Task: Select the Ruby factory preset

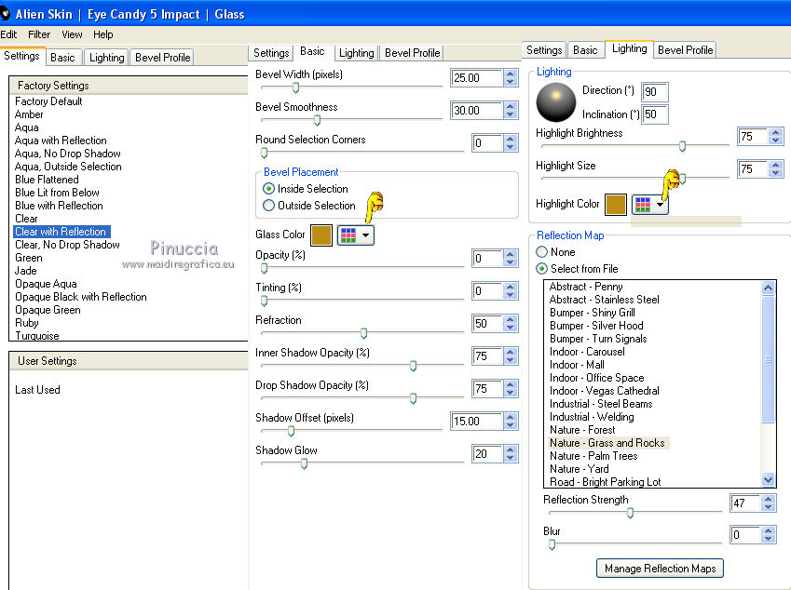Action: point(27,323)
